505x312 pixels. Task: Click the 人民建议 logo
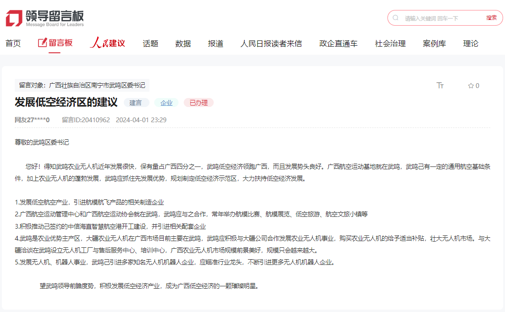[x=107, y=43]
